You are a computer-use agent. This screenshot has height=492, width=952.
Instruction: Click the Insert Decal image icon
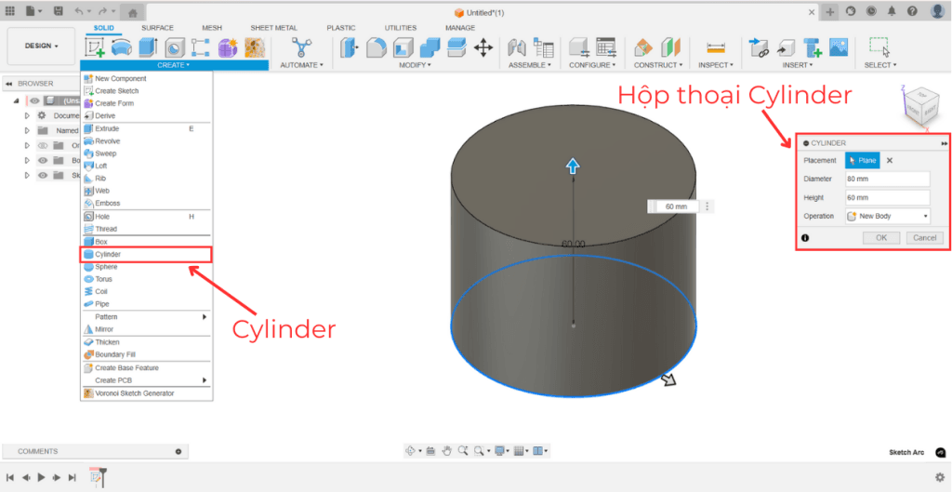[839, 47]
